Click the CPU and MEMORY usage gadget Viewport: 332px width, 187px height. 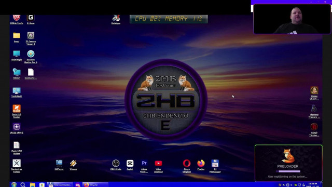(x=169, y=19)
